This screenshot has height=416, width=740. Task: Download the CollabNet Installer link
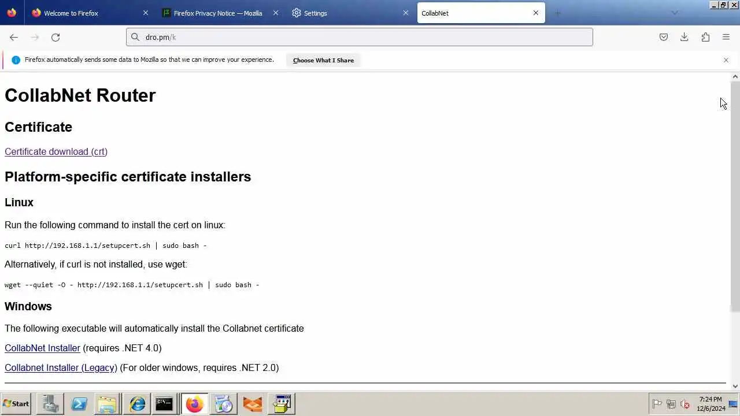click(x=42, y=348)
